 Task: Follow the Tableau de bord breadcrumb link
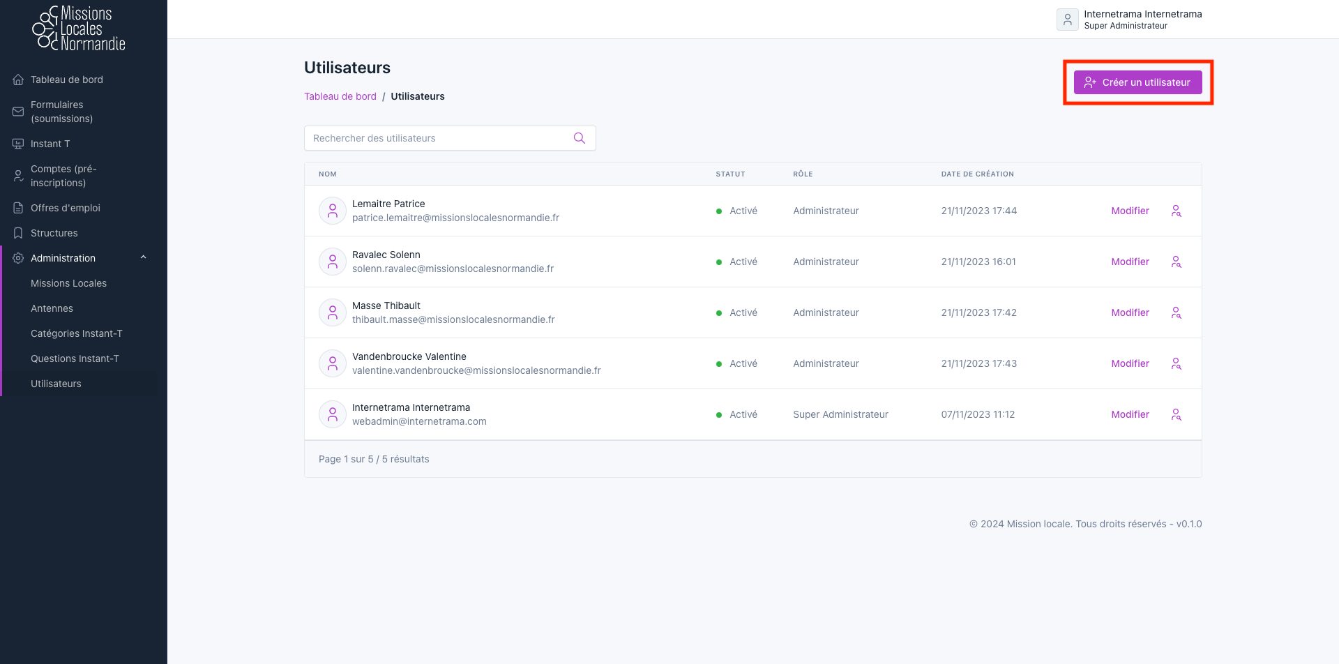tap(340, 96)
